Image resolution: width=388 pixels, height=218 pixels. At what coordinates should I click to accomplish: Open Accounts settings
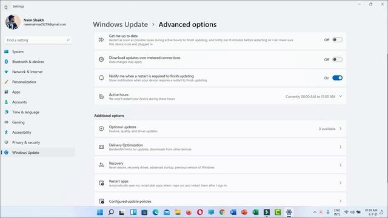[x=38, y=102]
